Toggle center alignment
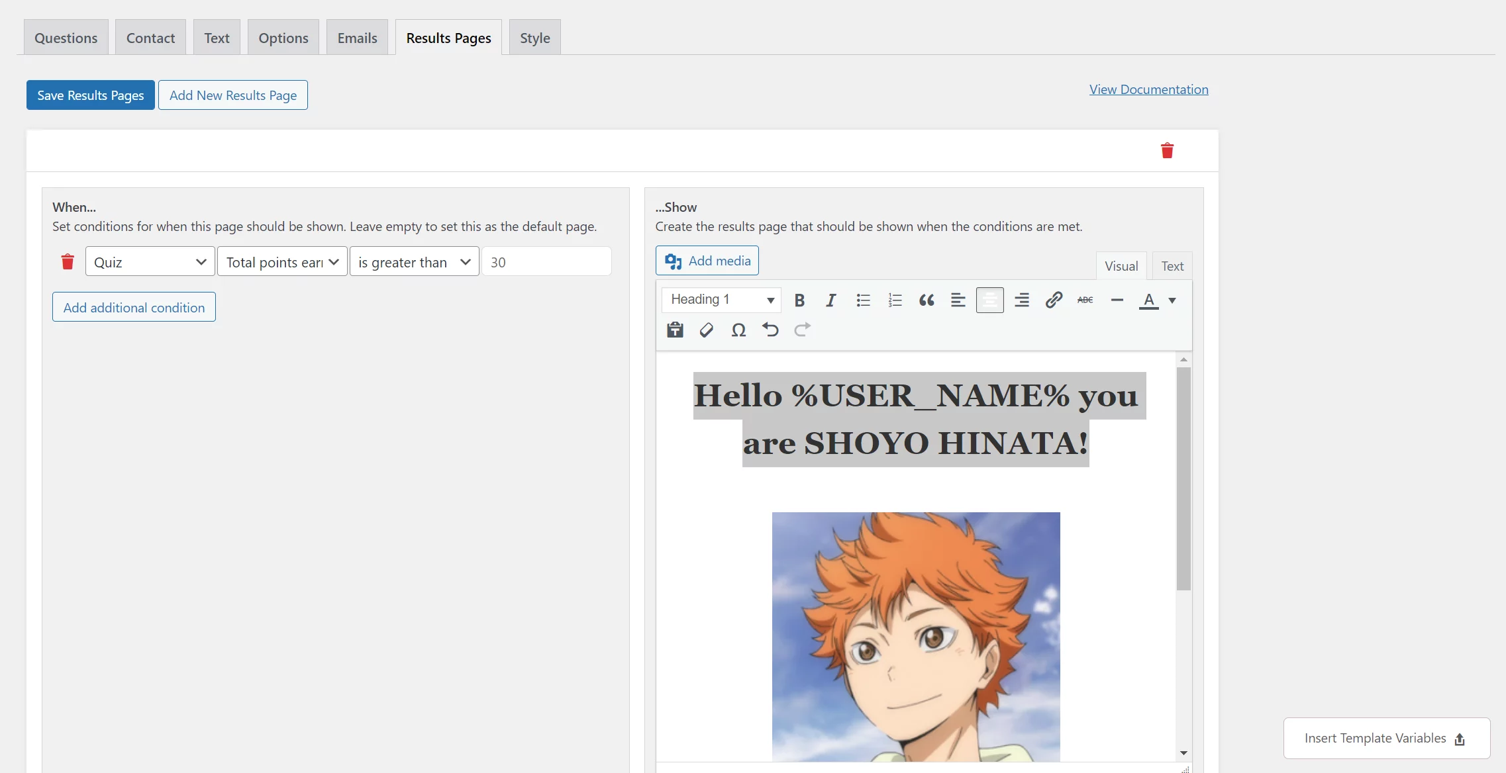 (x=989, y=300)
